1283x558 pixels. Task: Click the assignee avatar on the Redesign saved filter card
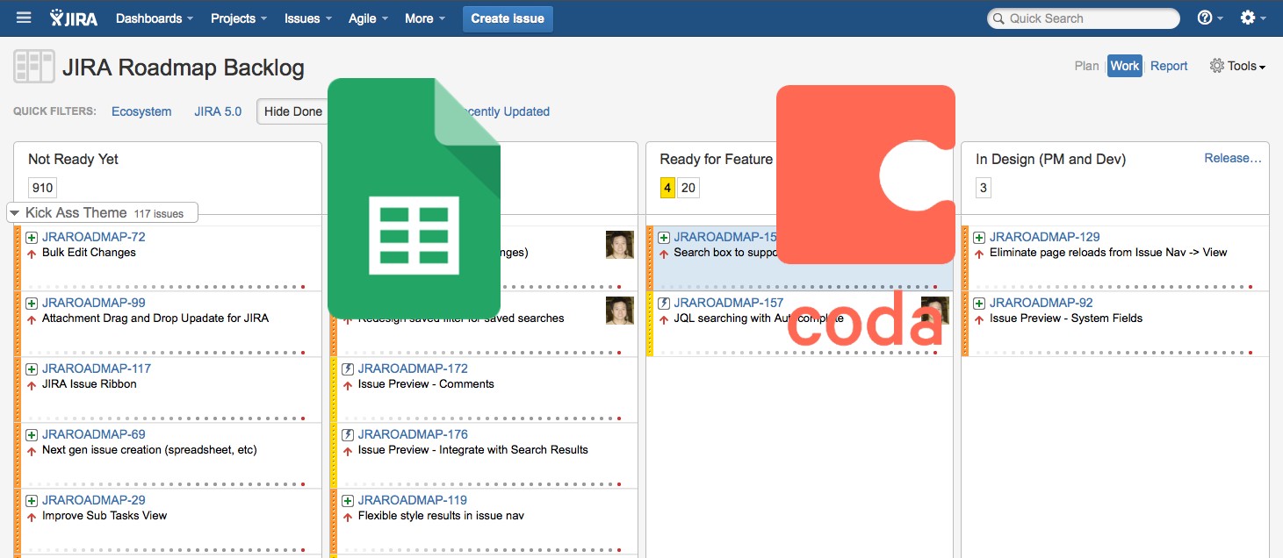coord(620,311)
